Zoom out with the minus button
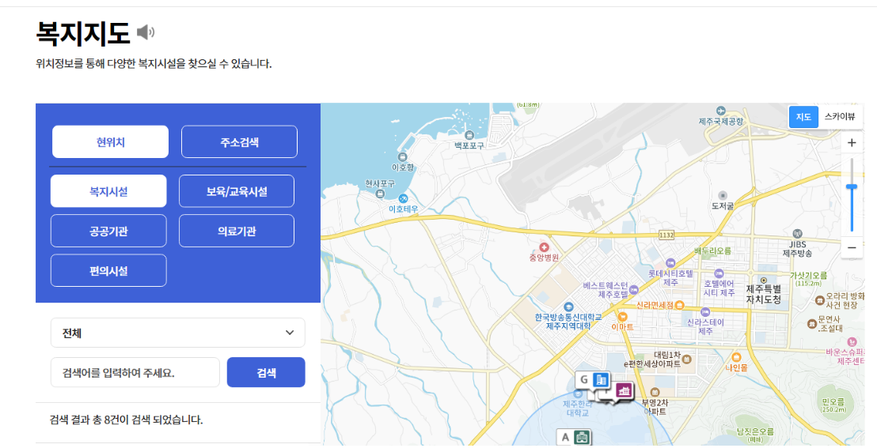Image resolution: width=877 pixels, height=448 pixels. (852, 247)
